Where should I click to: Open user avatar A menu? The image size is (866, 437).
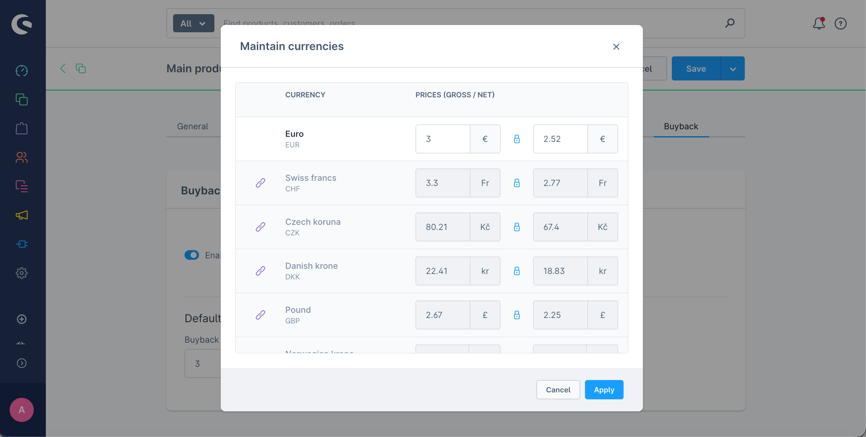coord(22,410)
